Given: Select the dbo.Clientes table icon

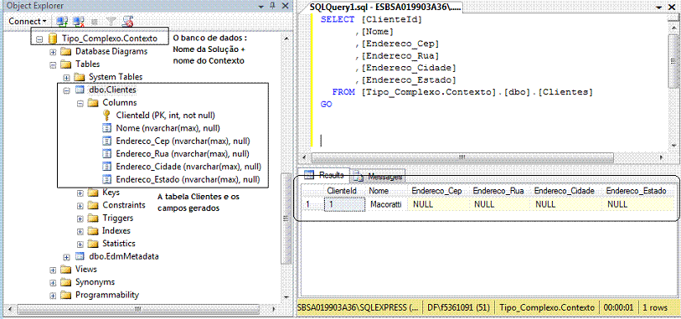Looking at the screenshot, I should (80, 90).
